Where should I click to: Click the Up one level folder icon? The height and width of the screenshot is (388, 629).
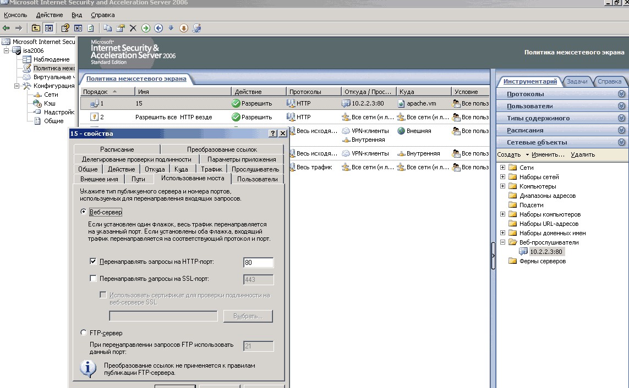[36, 28]
